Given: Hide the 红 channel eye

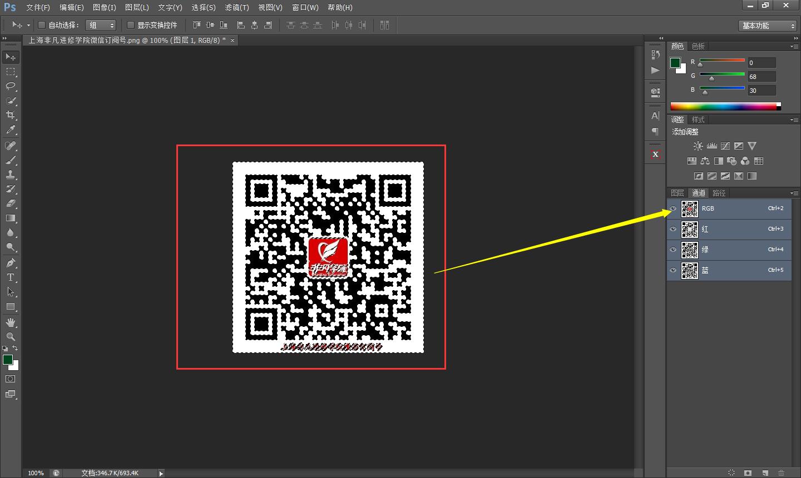Looking at the screenshot, I should pyautogui.click(x=673, y=230).
